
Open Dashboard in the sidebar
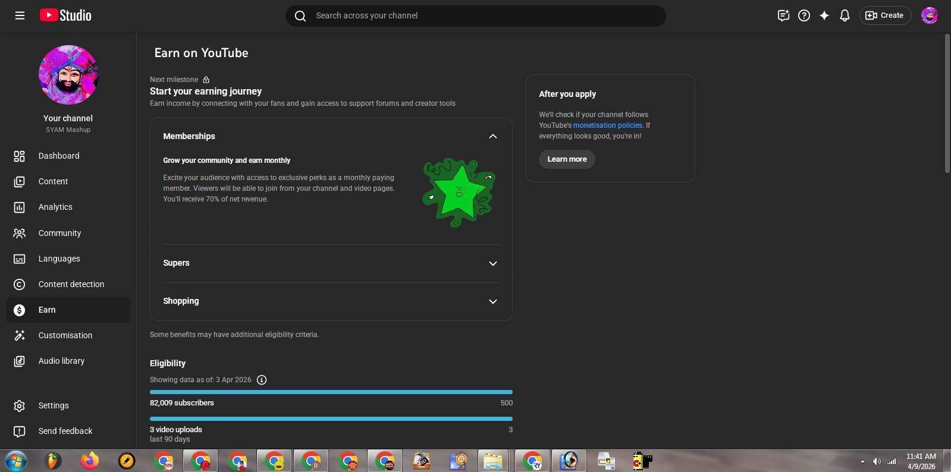[x=58, y=156]
